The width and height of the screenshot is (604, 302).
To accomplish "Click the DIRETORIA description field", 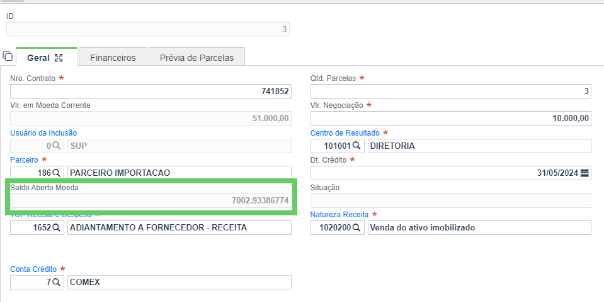I will pos(479,146).
